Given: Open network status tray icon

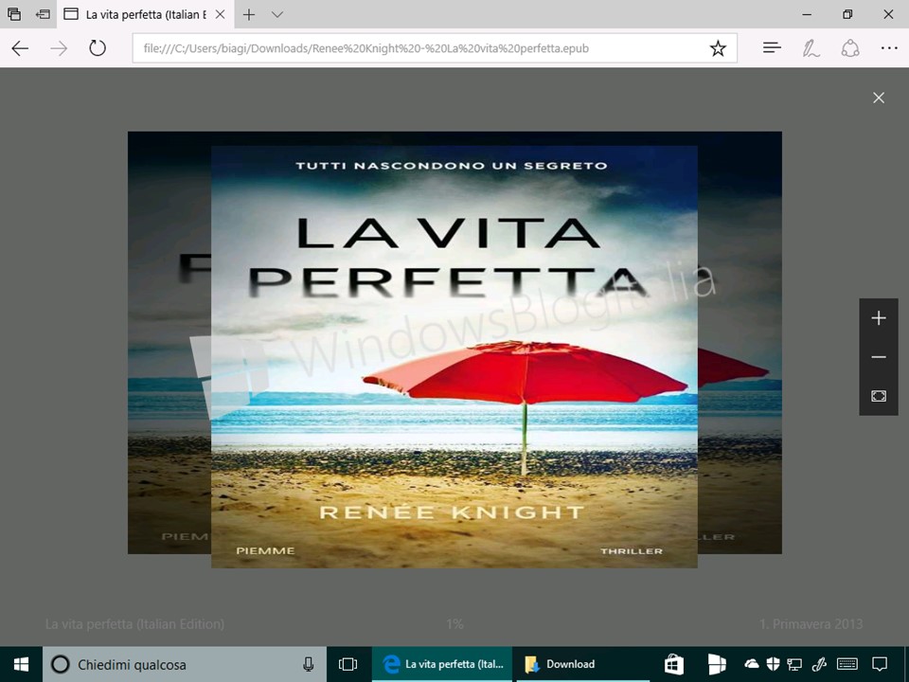Looking at the screenshot, I should 794,664.
